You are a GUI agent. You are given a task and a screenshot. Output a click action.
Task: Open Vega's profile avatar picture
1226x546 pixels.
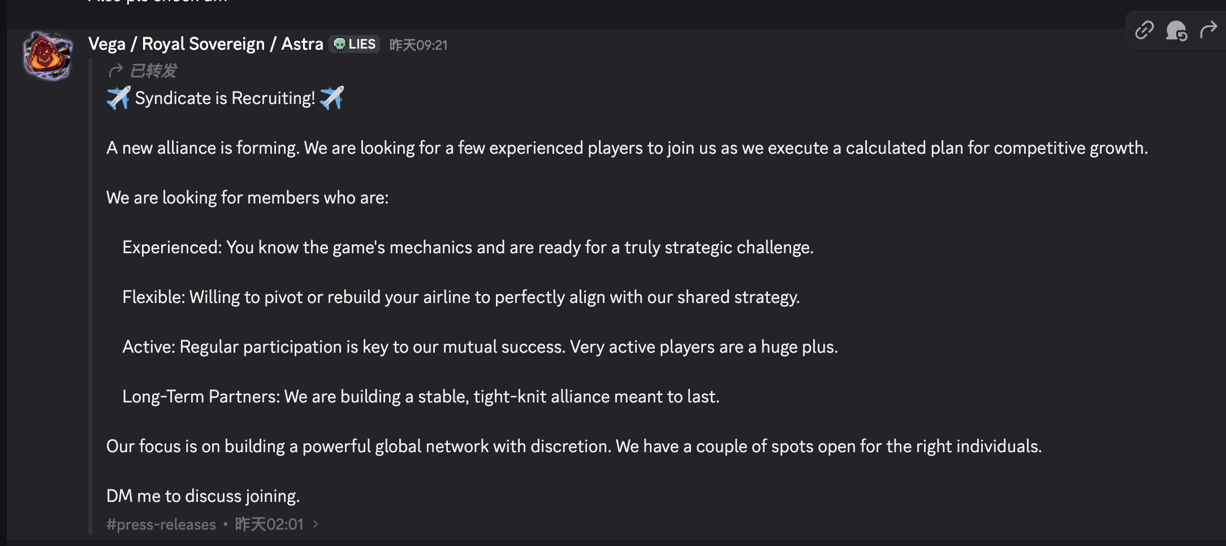coord(48,55)
